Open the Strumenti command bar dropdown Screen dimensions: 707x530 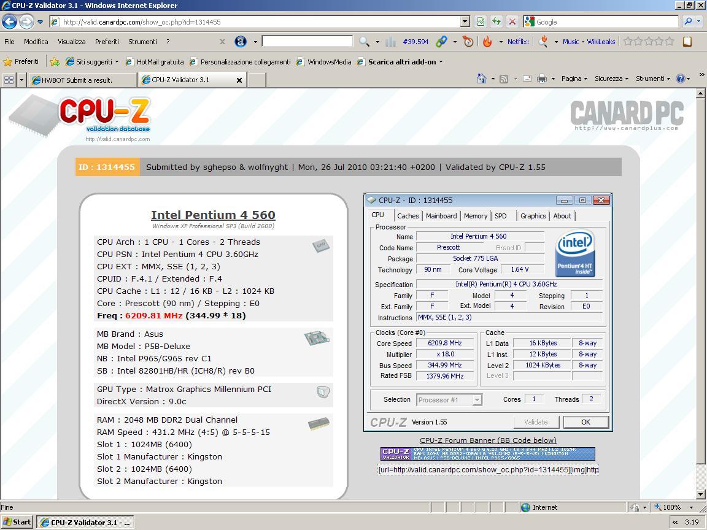point(653,79)
